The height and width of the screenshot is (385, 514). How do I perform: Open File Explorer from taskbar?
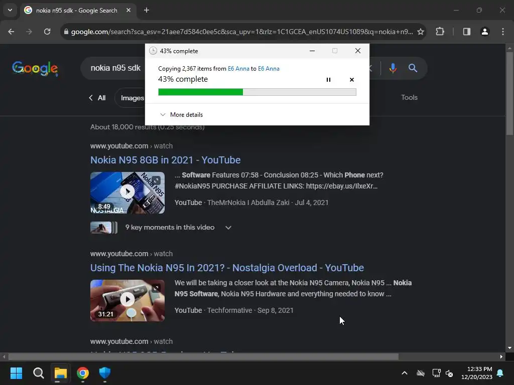click(x=60, y=373)
